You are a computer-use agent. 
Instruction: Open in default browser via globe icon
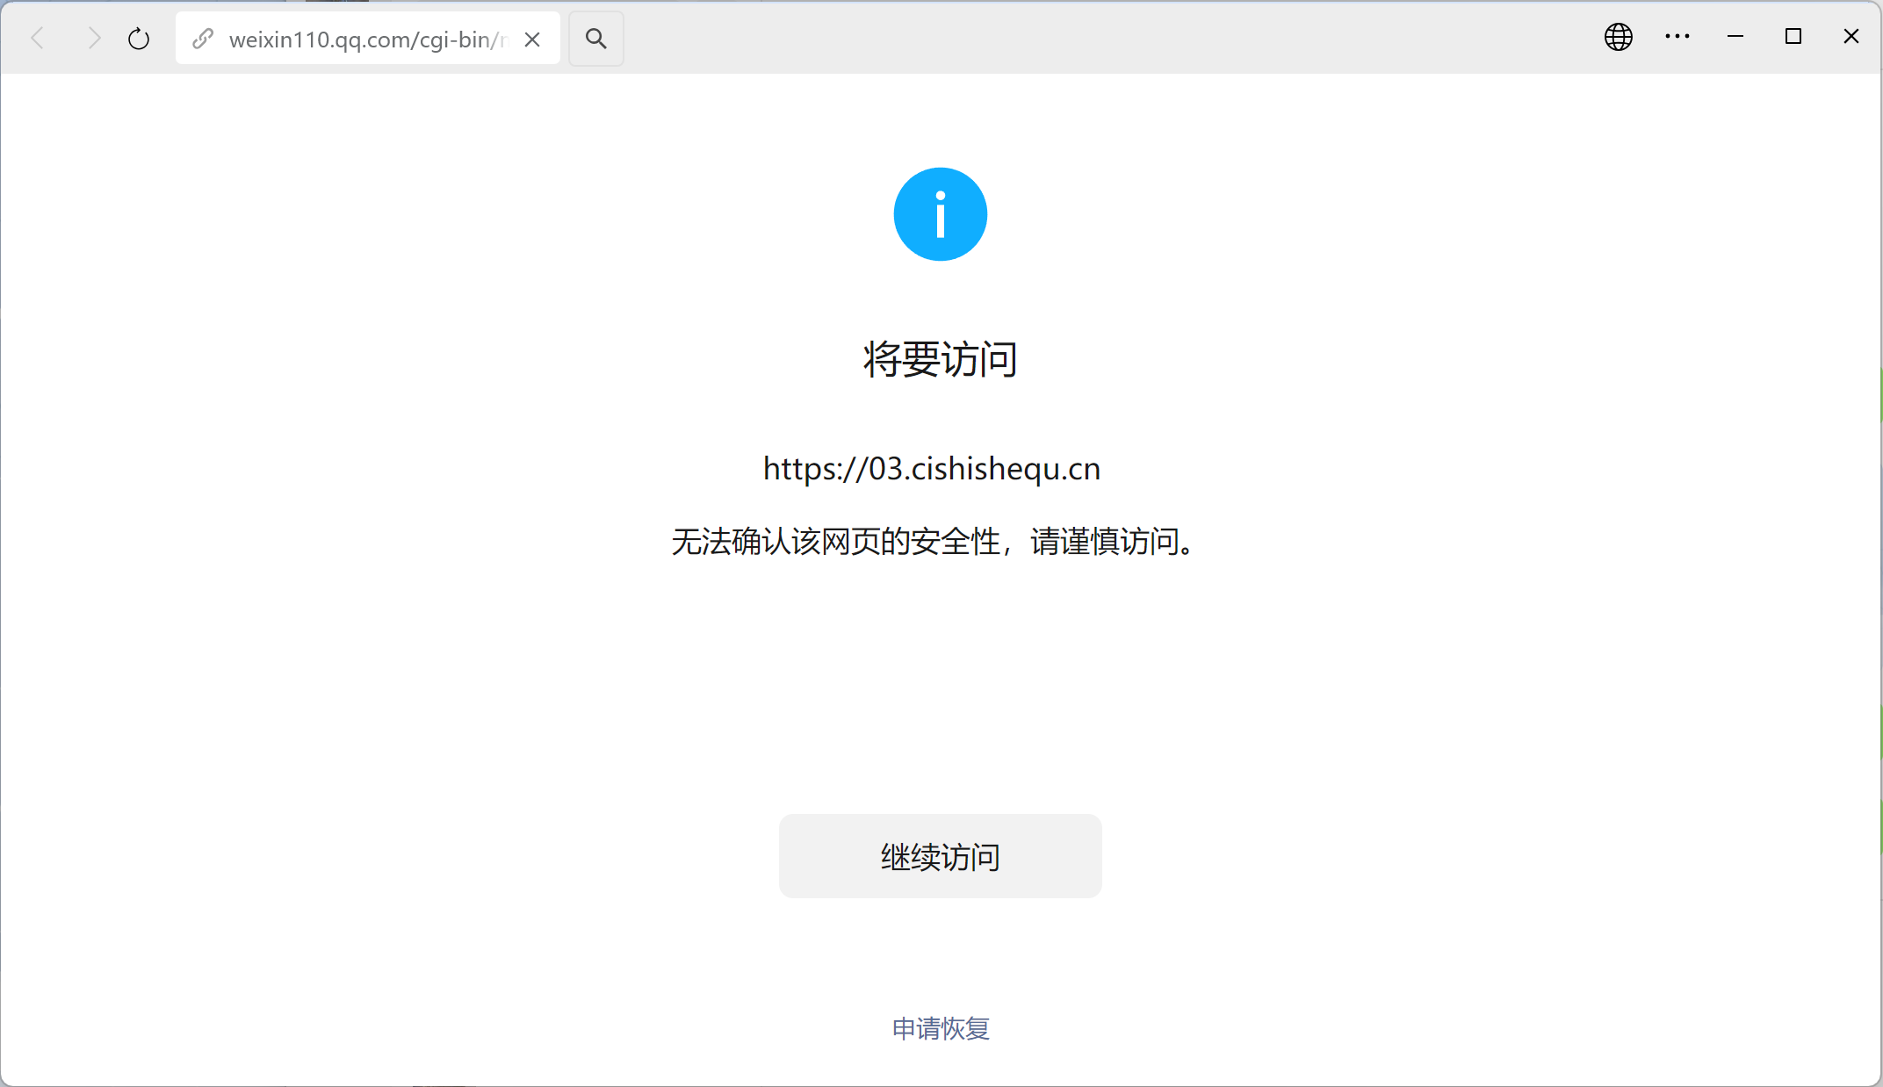pos(1618,37)
